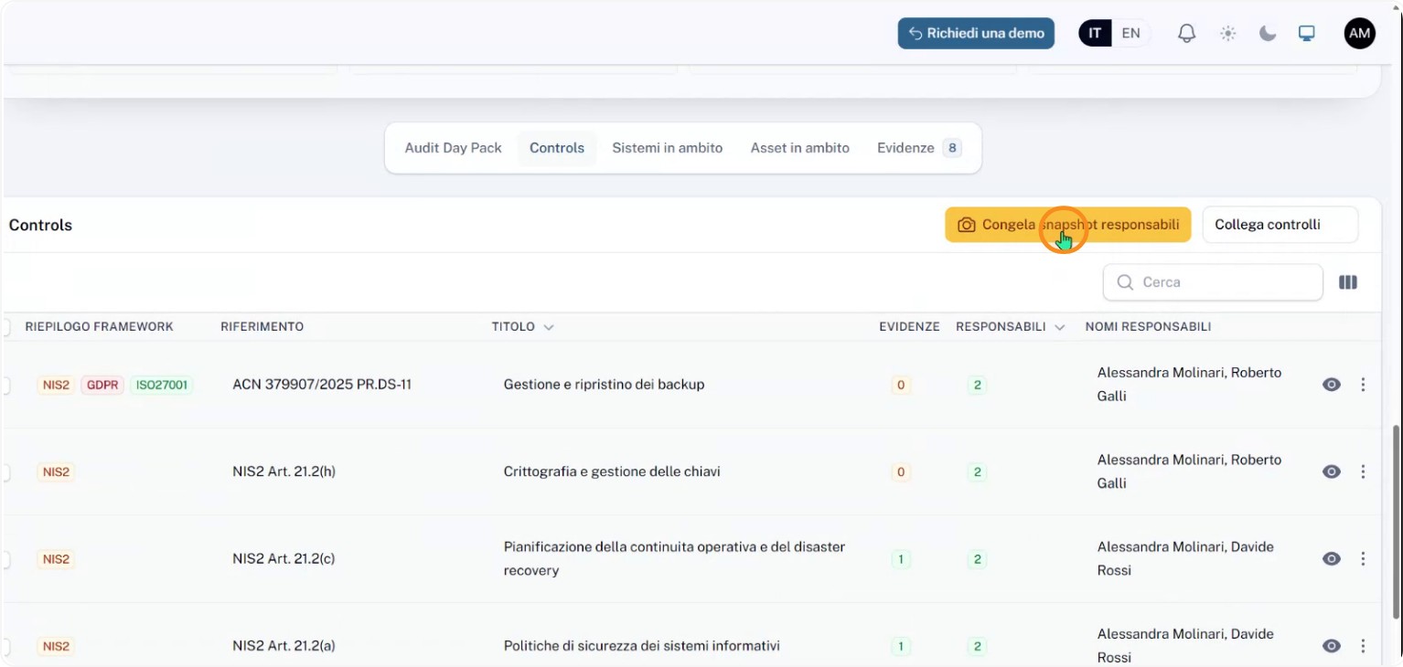Select system theme monitor icon
Screen dimensions: 1403x667
click(1307, 34)
